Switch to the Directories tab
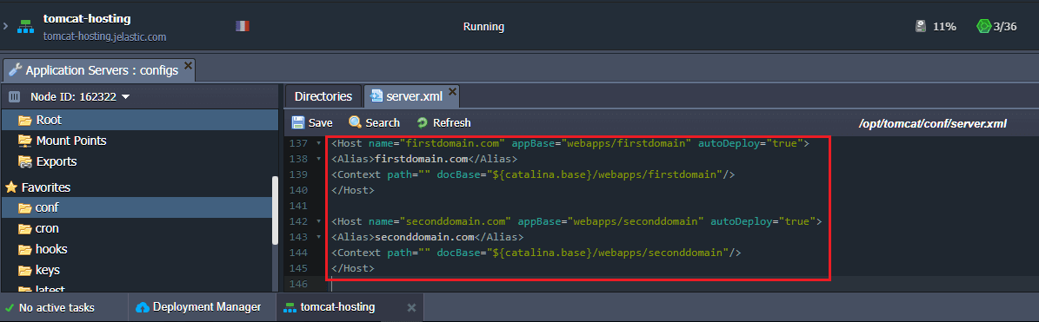The width and height of the screenshot is (1039, 322). pyautogui.click(x=323, y=95)
